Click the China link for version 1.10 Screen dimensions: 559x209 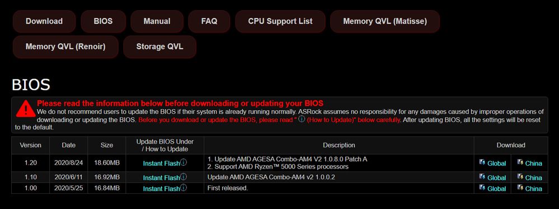(x=533, y=178)
